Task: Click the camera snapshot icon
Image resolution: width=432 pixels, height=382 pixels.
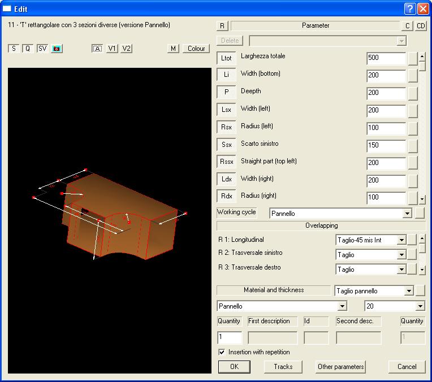Action: (x=57, y=49)
